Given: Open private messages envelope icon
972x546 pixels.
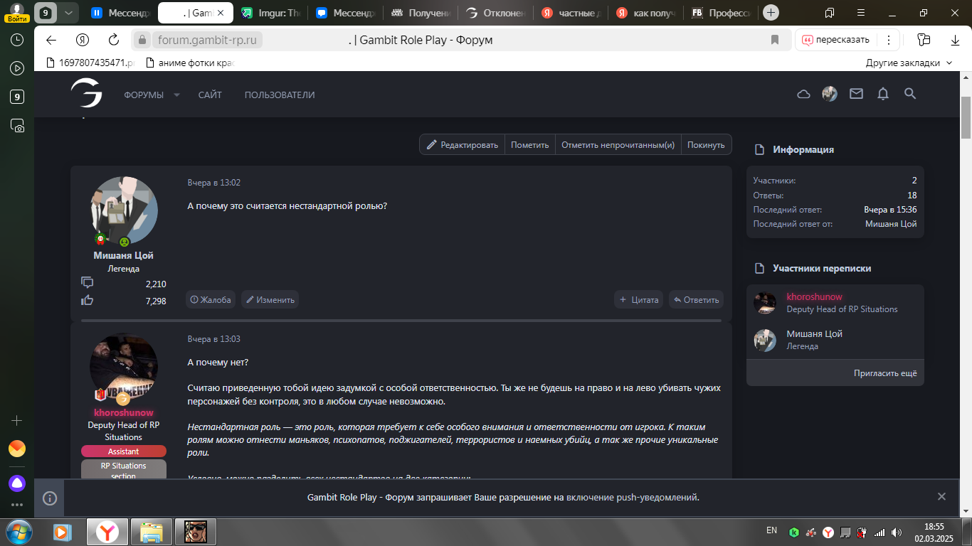Looking at the screenshot, I should point(856,94).
